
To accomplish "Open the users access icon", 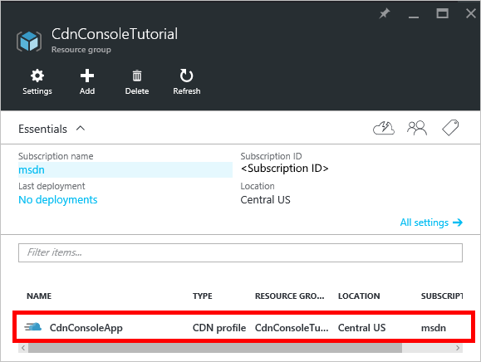I will pyautogui.click(x=417, y=128).
